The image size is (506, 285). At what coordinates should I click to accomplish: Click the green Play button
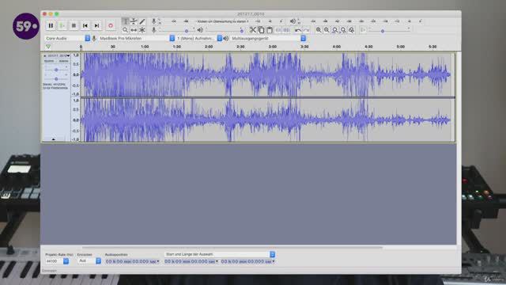tap(62, 25)
